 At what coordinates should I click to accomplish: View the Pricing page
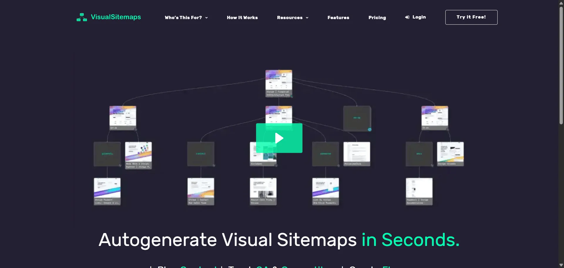pos(377,17)
